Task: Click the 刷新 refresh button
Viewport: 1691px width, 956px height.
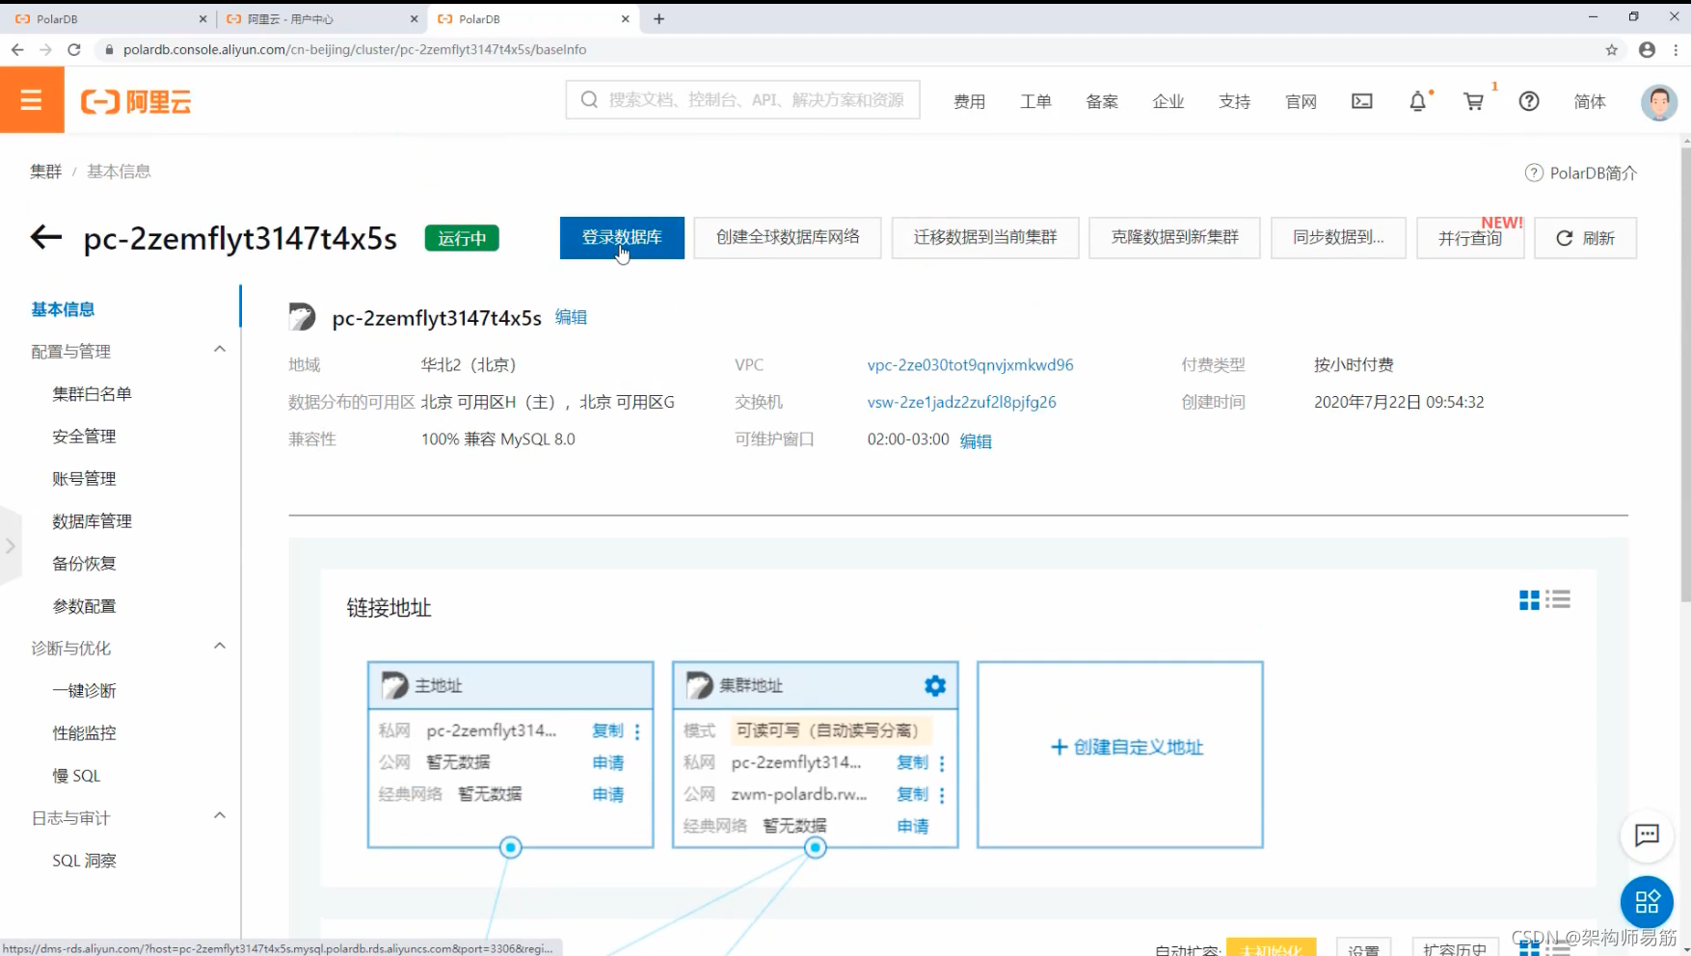Action: (1585, 237)
